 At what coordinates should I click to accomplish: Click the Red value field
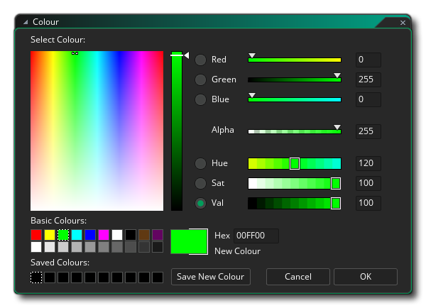368,60
